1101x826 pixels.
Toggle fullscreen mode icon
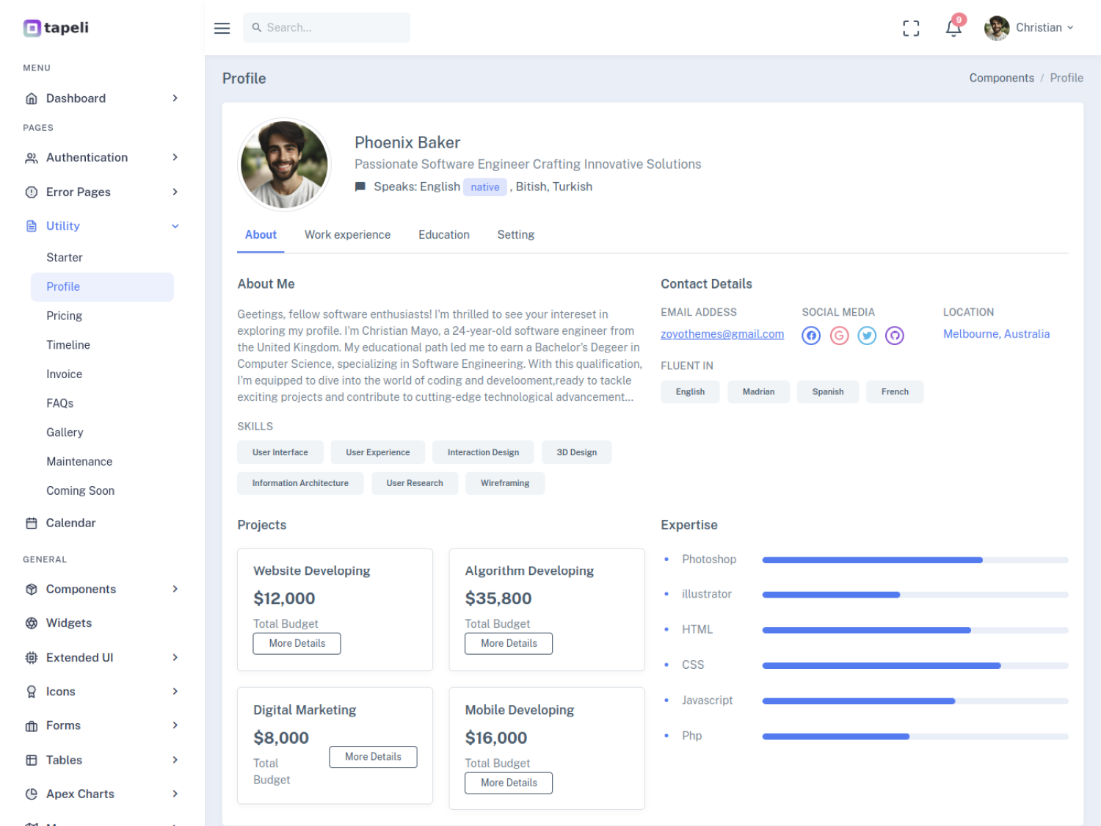pyautogui.click(x=911, y=28)
